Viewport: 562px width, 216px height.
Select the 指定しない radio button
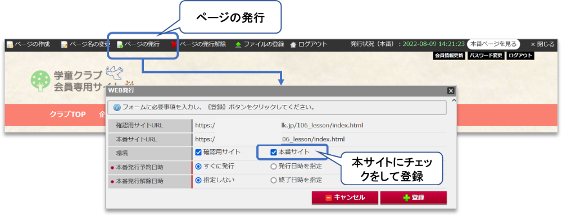pos(198,180)
